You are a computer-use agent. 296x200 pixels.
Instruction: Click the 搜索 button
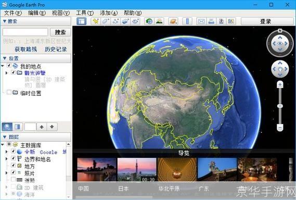coord(60,32)
